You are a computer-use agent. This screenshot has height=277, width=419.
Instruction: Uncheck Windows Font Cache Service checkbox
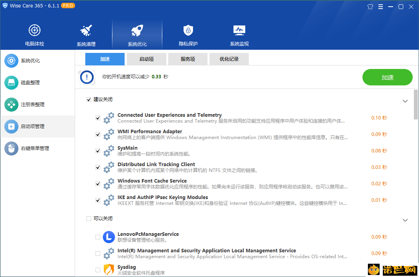click(x=98, y=184)
